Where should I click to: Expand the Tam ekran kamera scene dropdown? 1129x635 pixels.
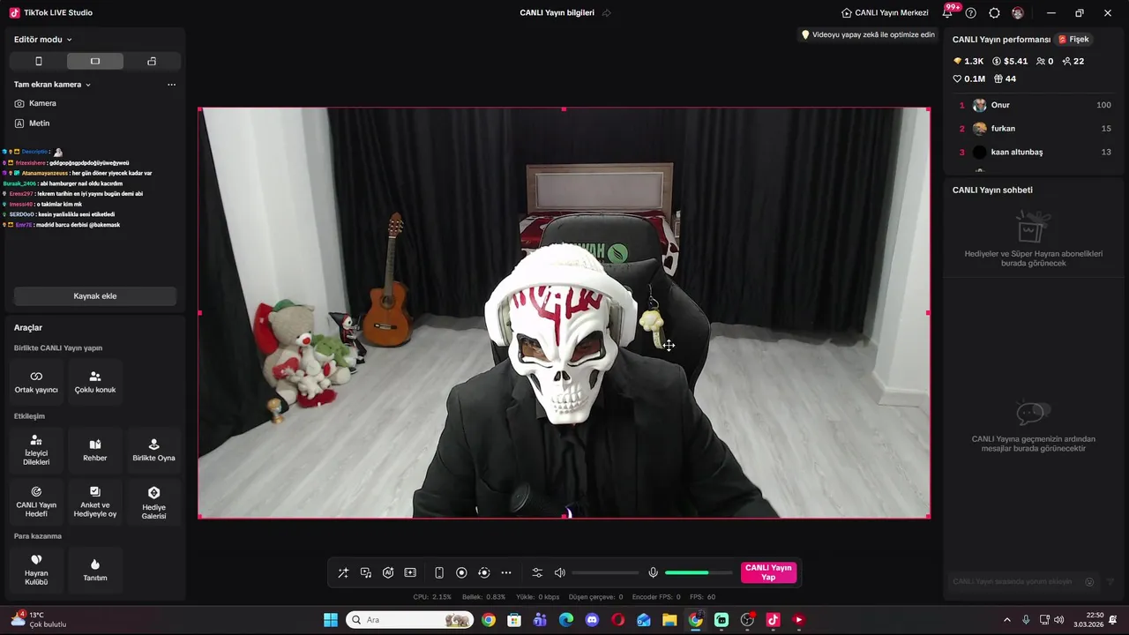click(52, 85)
